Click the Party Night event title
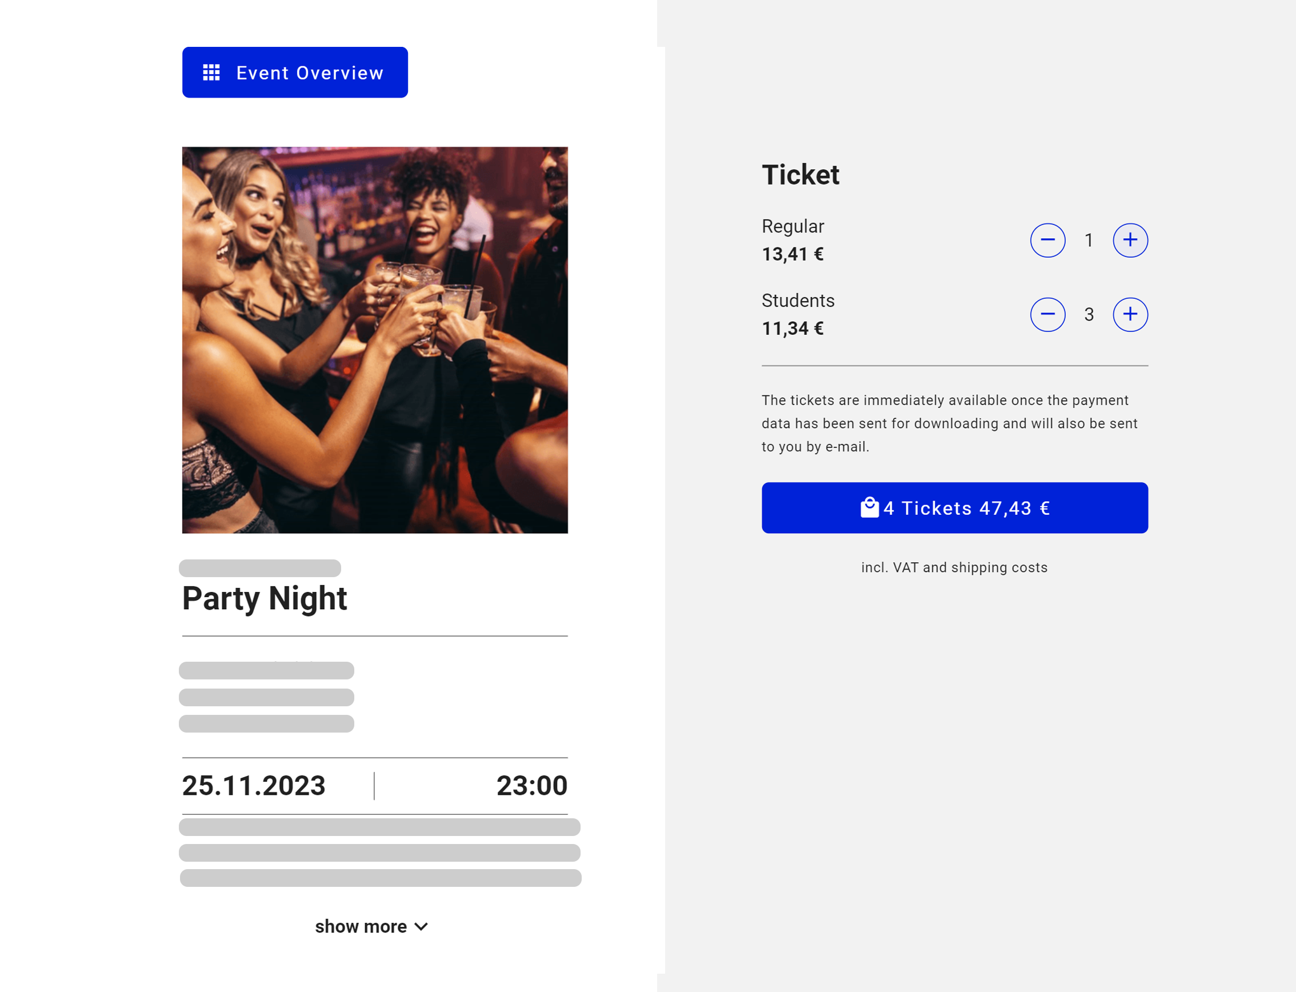The height and width of the screenshot is (992, 1296). (265, 598)
